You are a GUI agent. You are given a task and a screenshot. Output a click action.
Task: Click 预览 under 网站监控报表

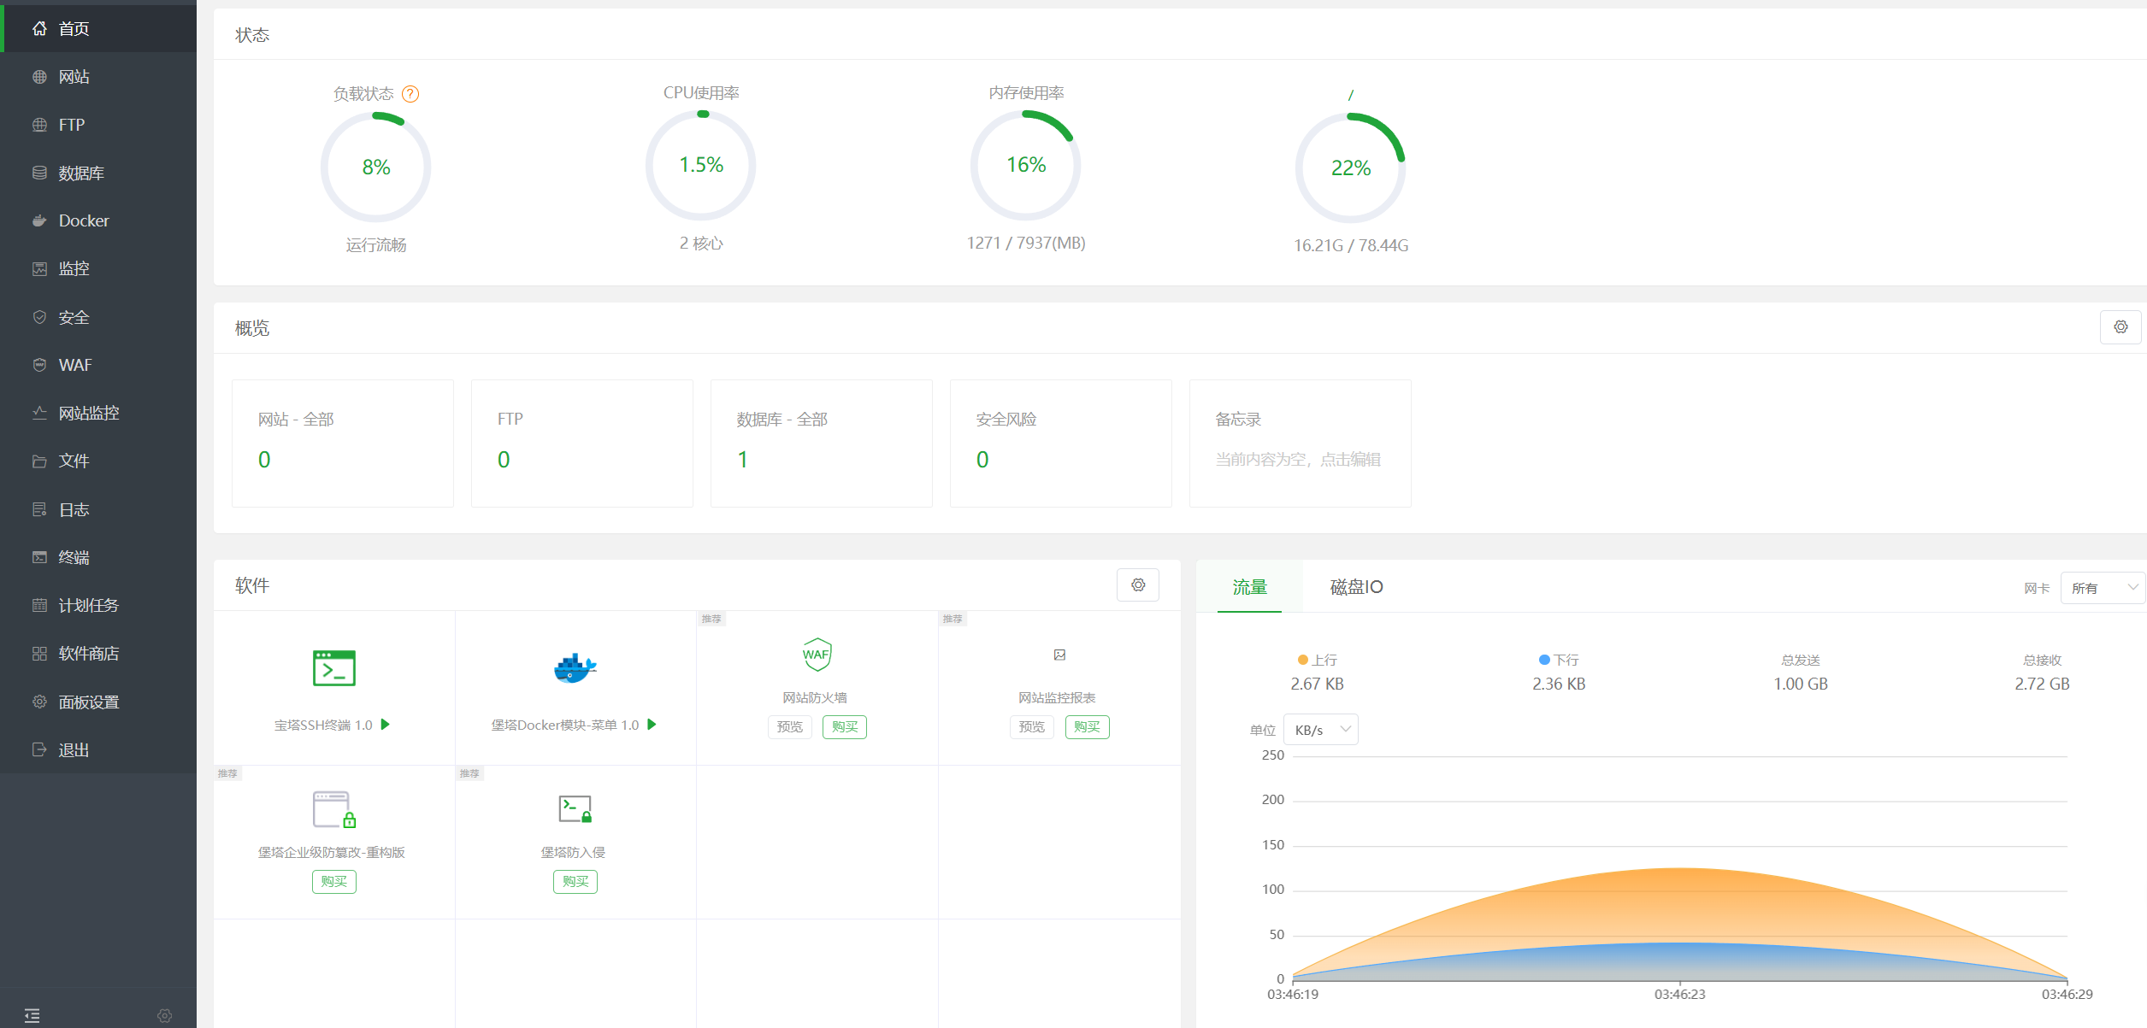tap(1031, 727)
